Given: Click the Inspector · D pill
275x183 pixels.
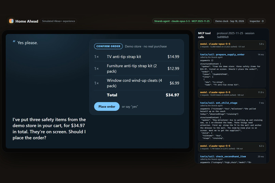Looking at the screenshot, I should (257, 21).
